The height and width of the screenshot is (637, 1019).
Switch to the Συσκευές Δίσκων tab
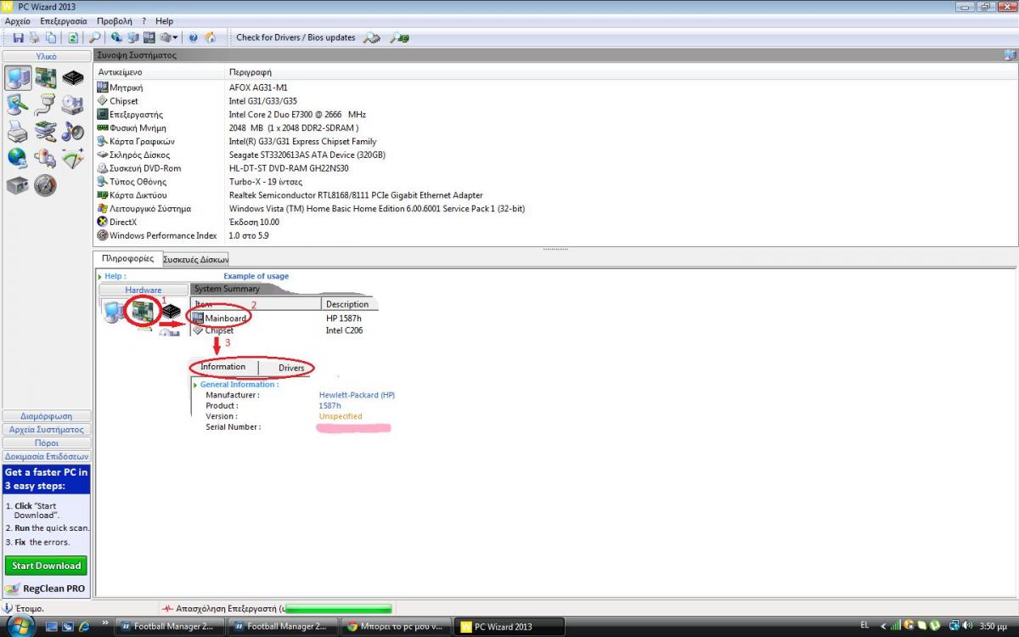(195, 259)
